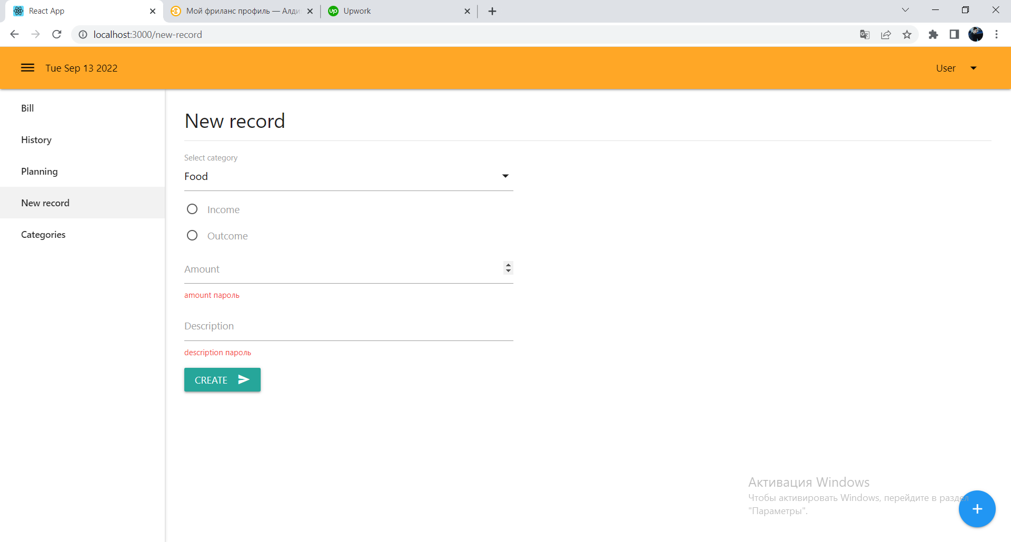Click the Chrome profile avatar

point(976,35)
